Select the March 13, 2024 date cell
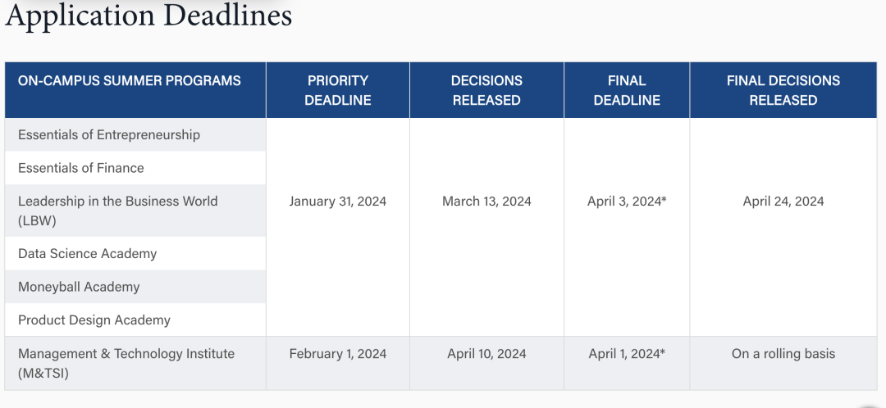The image size is (886, 408). [486, 202]
